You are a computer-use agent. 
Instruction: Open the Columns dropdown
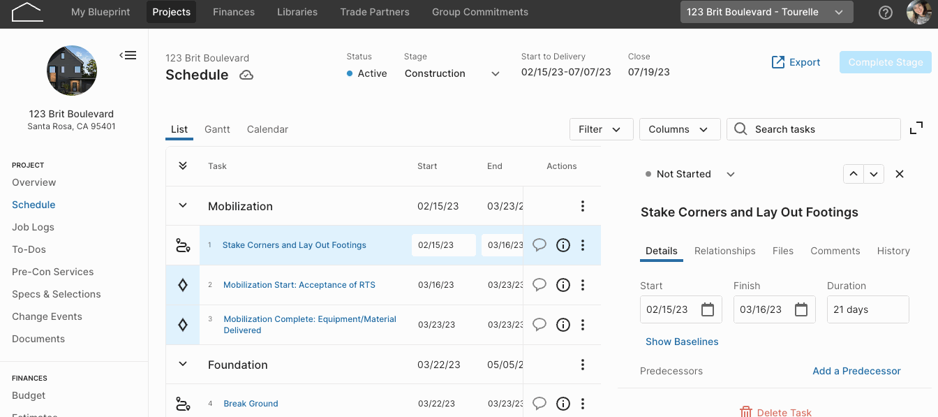point(680,129)
